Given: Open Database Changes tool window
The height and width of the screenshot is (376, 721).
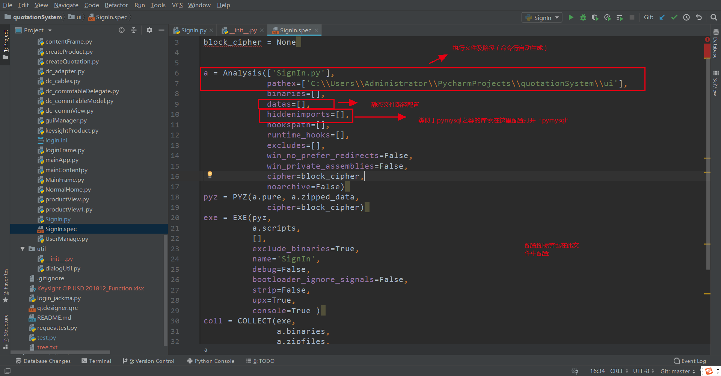Looking at the screenshot, I should click(43, 361).
